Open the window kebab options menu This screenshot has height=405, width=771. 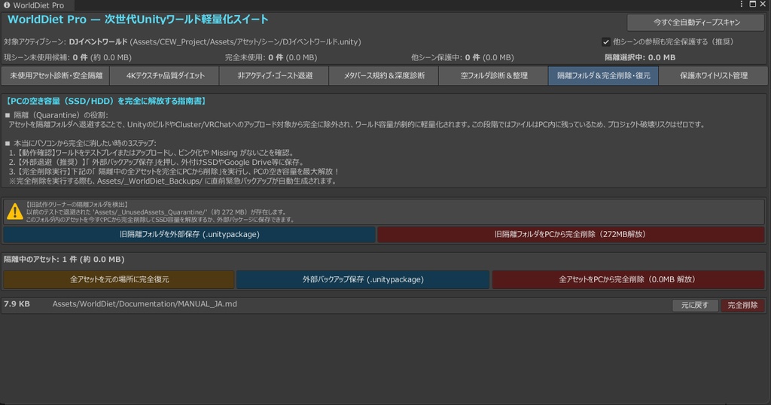coord(742,4)
